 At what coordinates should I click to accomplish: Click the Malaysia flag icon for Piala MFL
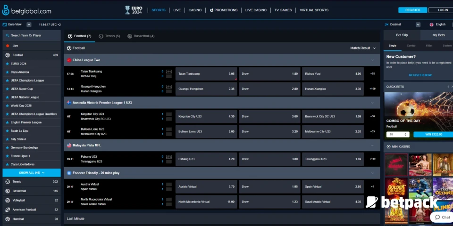pos(69,145)
